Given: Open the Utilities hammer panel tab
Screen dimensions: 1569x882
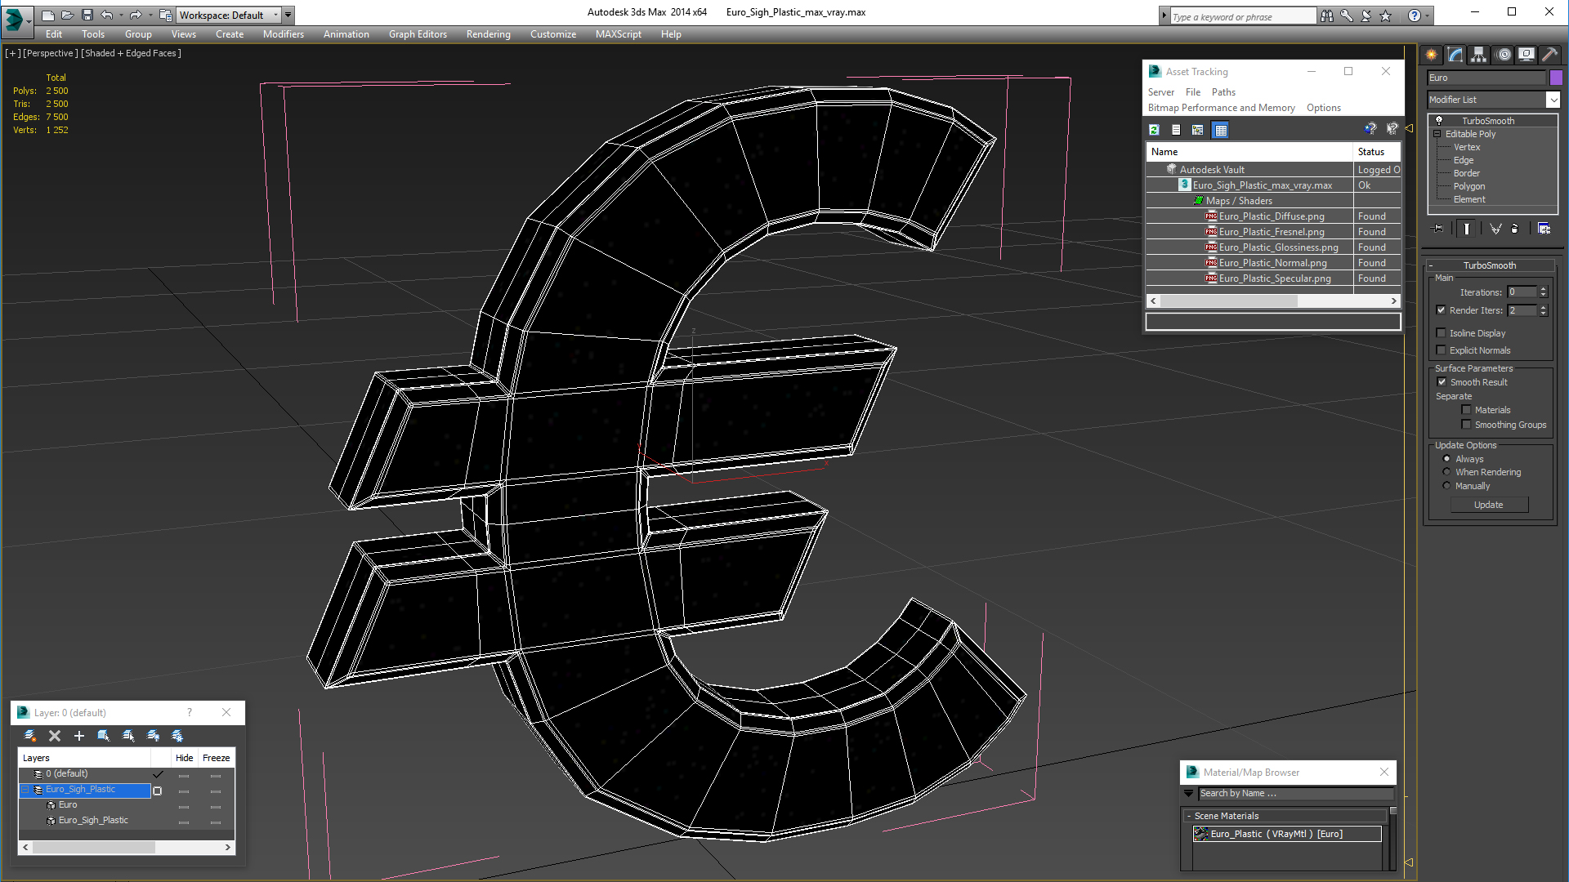Looking at the screenshot, I should [x=1549, y=55].
